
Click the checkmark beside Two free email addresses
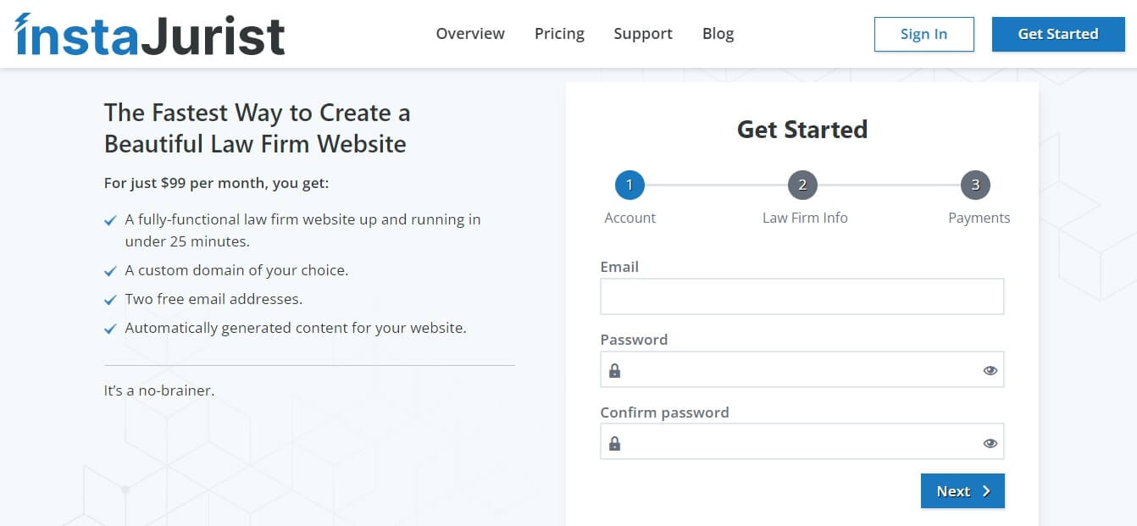110,301
